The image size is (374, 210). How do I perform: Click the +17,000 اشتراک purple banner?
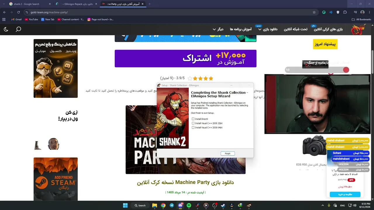click(x=186, y=58)
